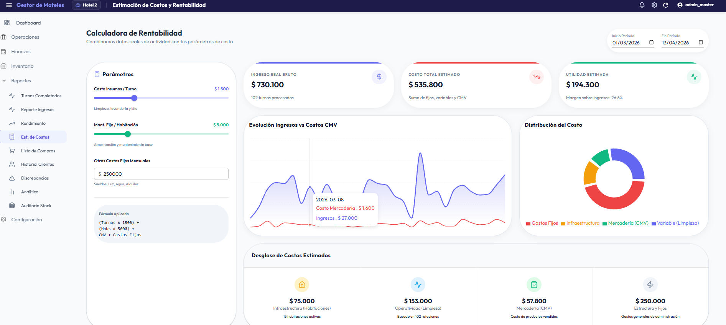The width and height of the screenshot is (726, 325).
Task: Open Lista de Compras
Action: [38, 151]
